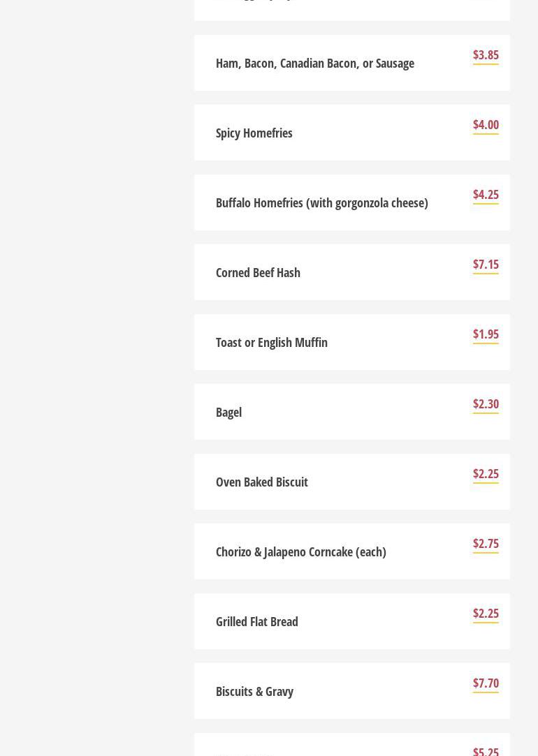
Task: Click the $2.30 Bagel price
Action: pyautogui.click(x=486, y=404)
